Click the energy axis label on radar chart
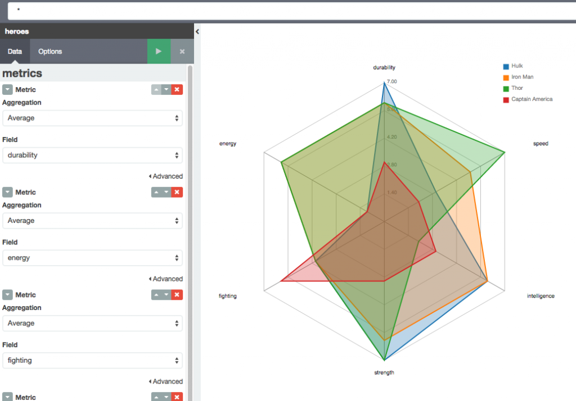 pyautogui.click(x=228, y=143)
